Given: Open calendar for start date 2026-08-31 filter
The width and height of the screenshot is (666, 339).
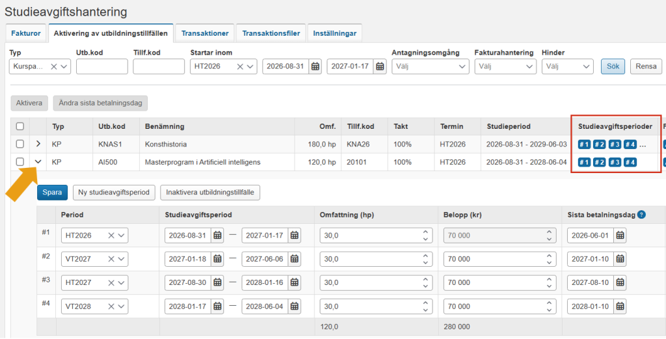Looking at the screenshot, I should tap(315, 66).
